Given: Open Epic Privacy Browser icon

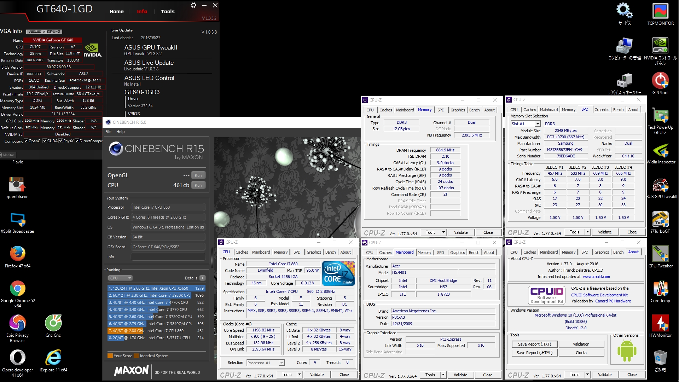Looking at the screenshot, I should pos(17,329).
